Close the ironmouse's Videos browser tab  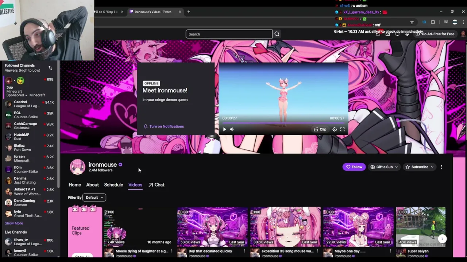tap(180, 12)
